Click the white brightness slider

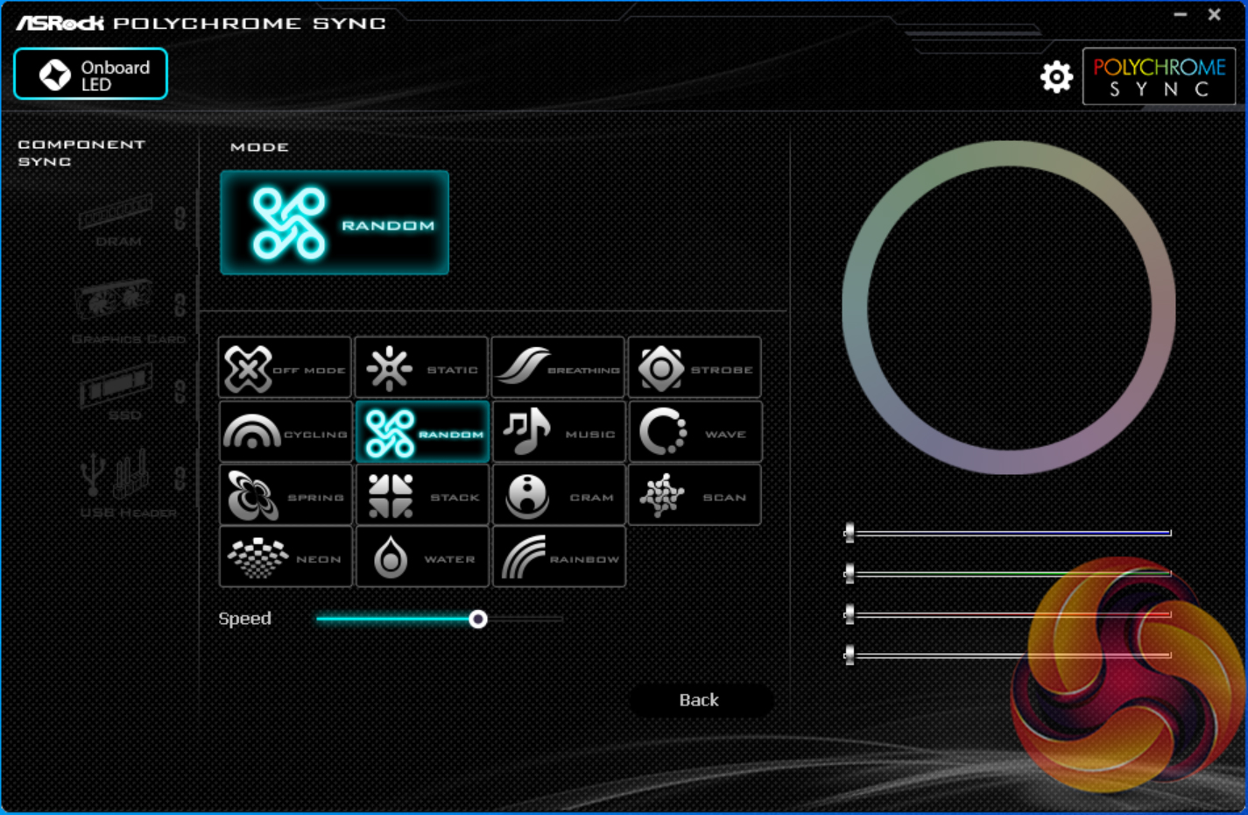[x=1008, y=655]
